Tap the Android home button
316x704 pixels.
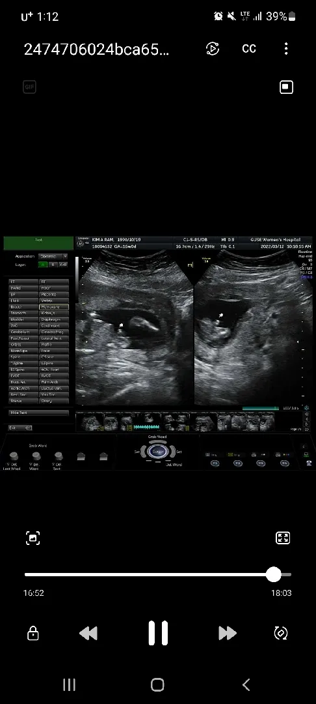tap(157, 684)
